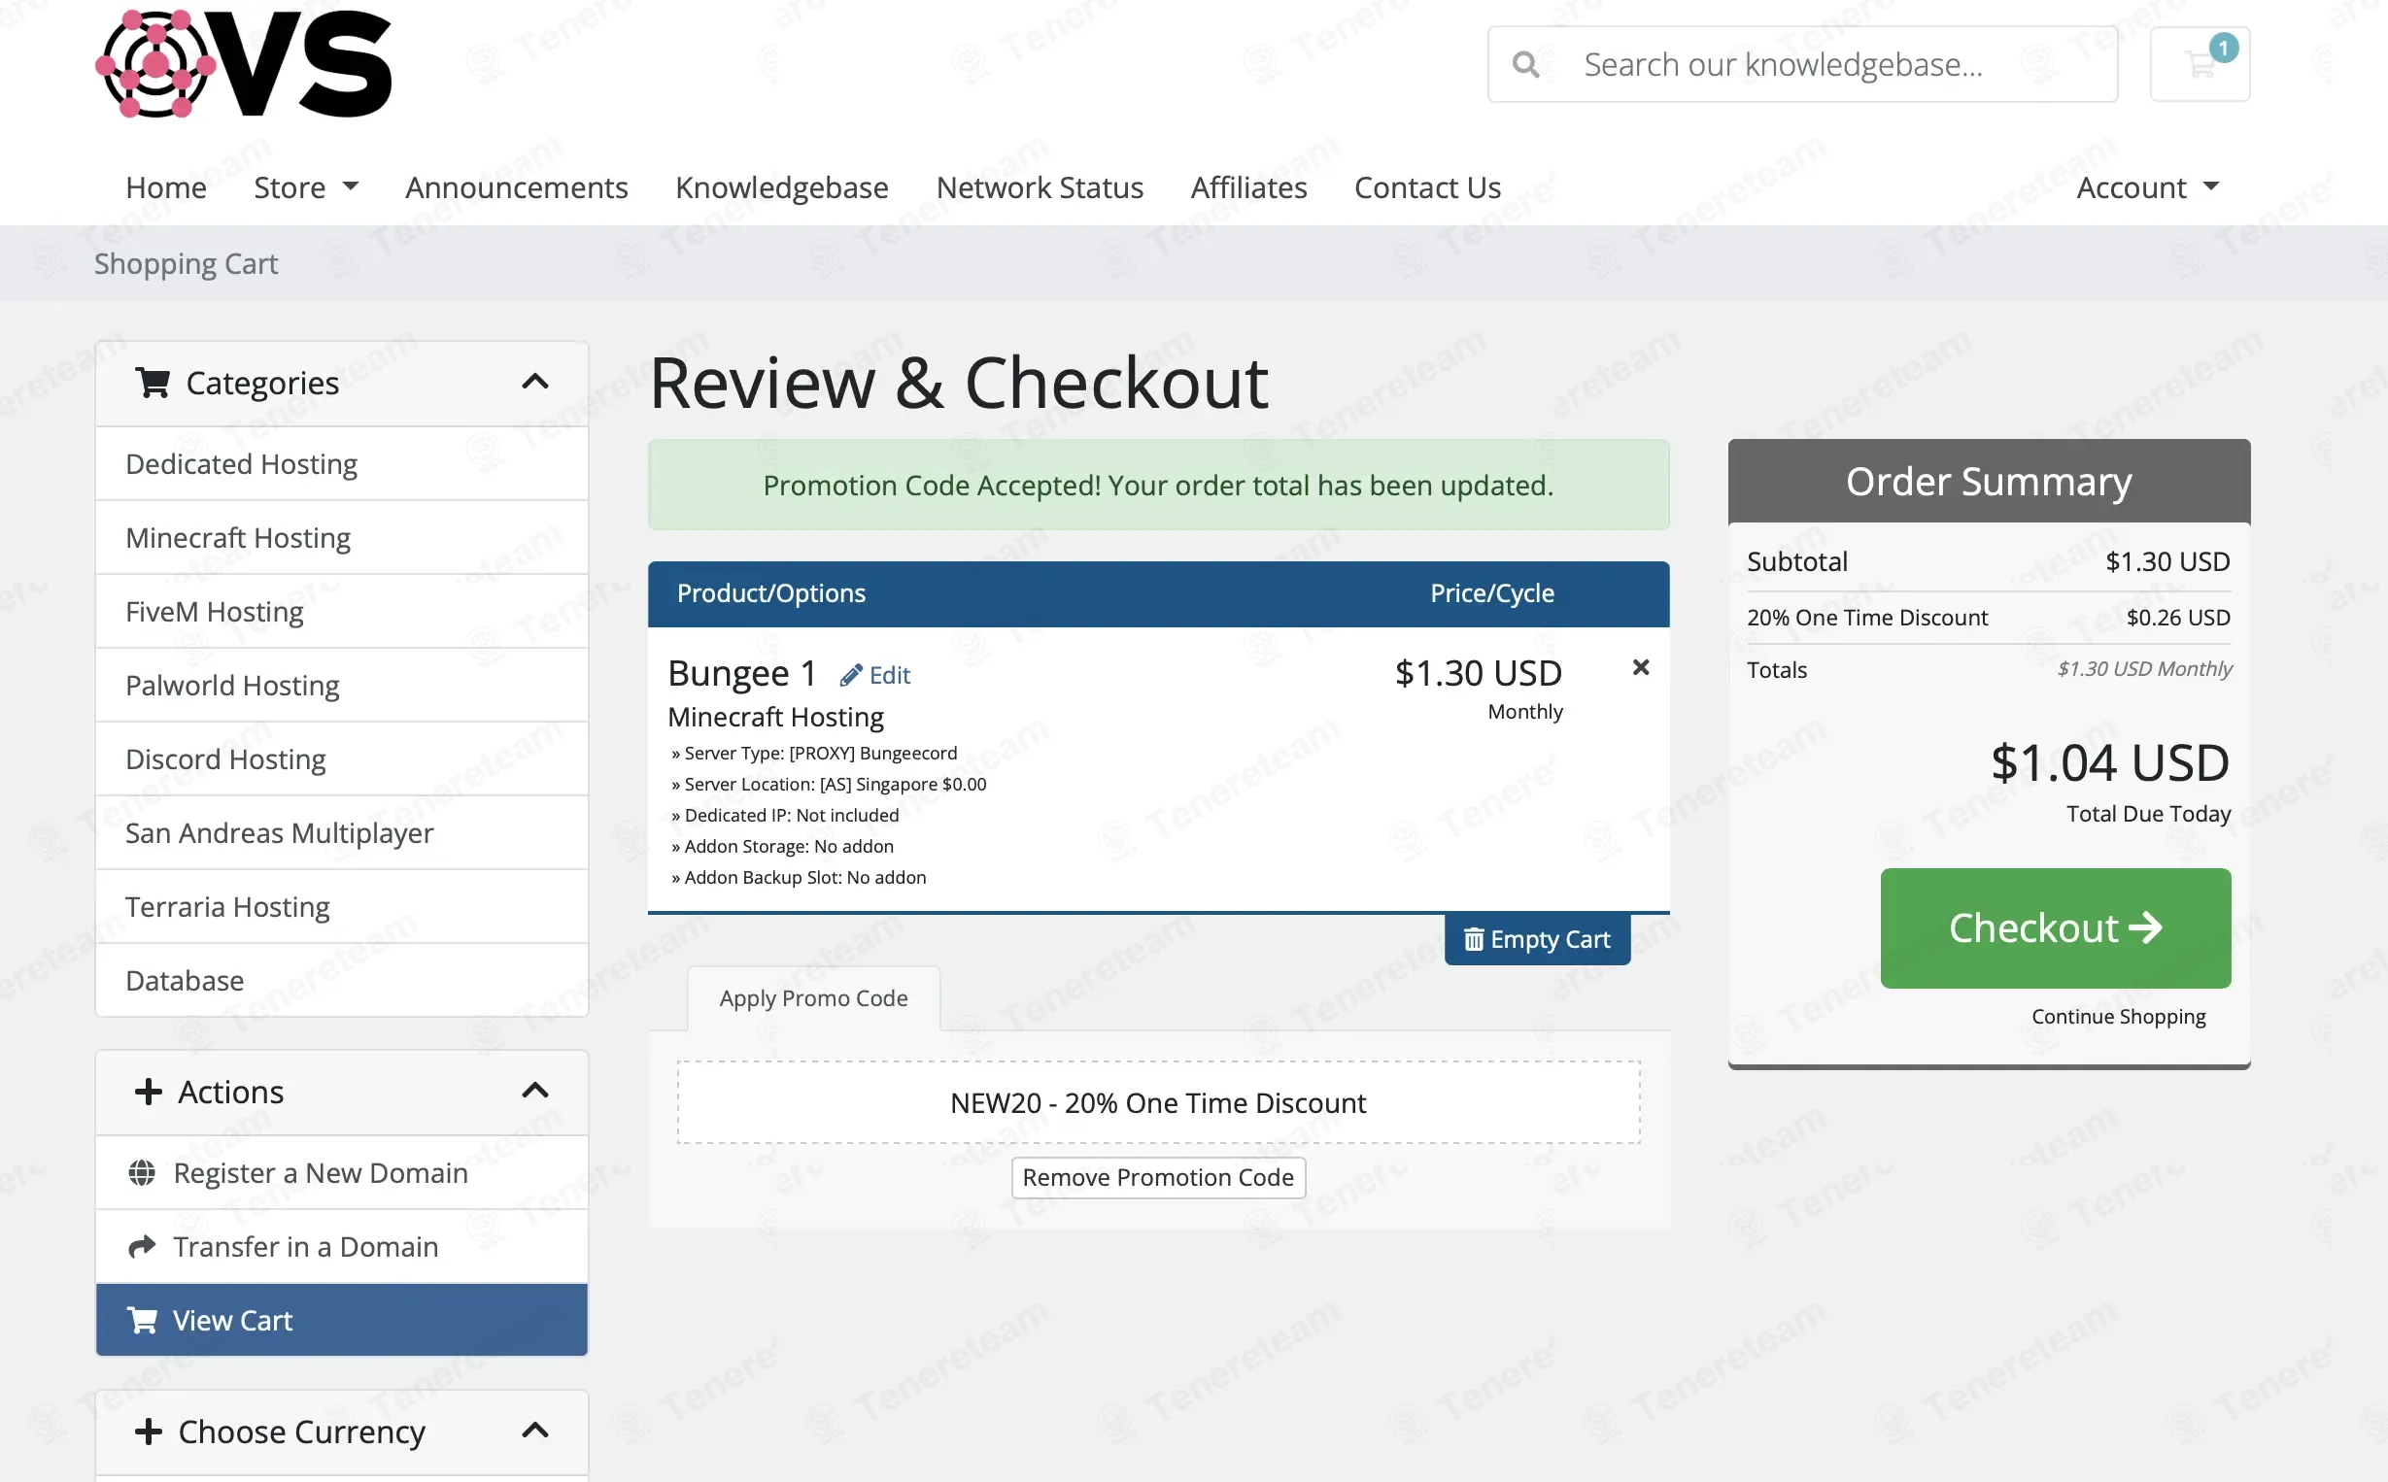The image size is (2388, 1482).
Task: Open Minecraft Hosting category in sidebar
Action: pos(341,537)
